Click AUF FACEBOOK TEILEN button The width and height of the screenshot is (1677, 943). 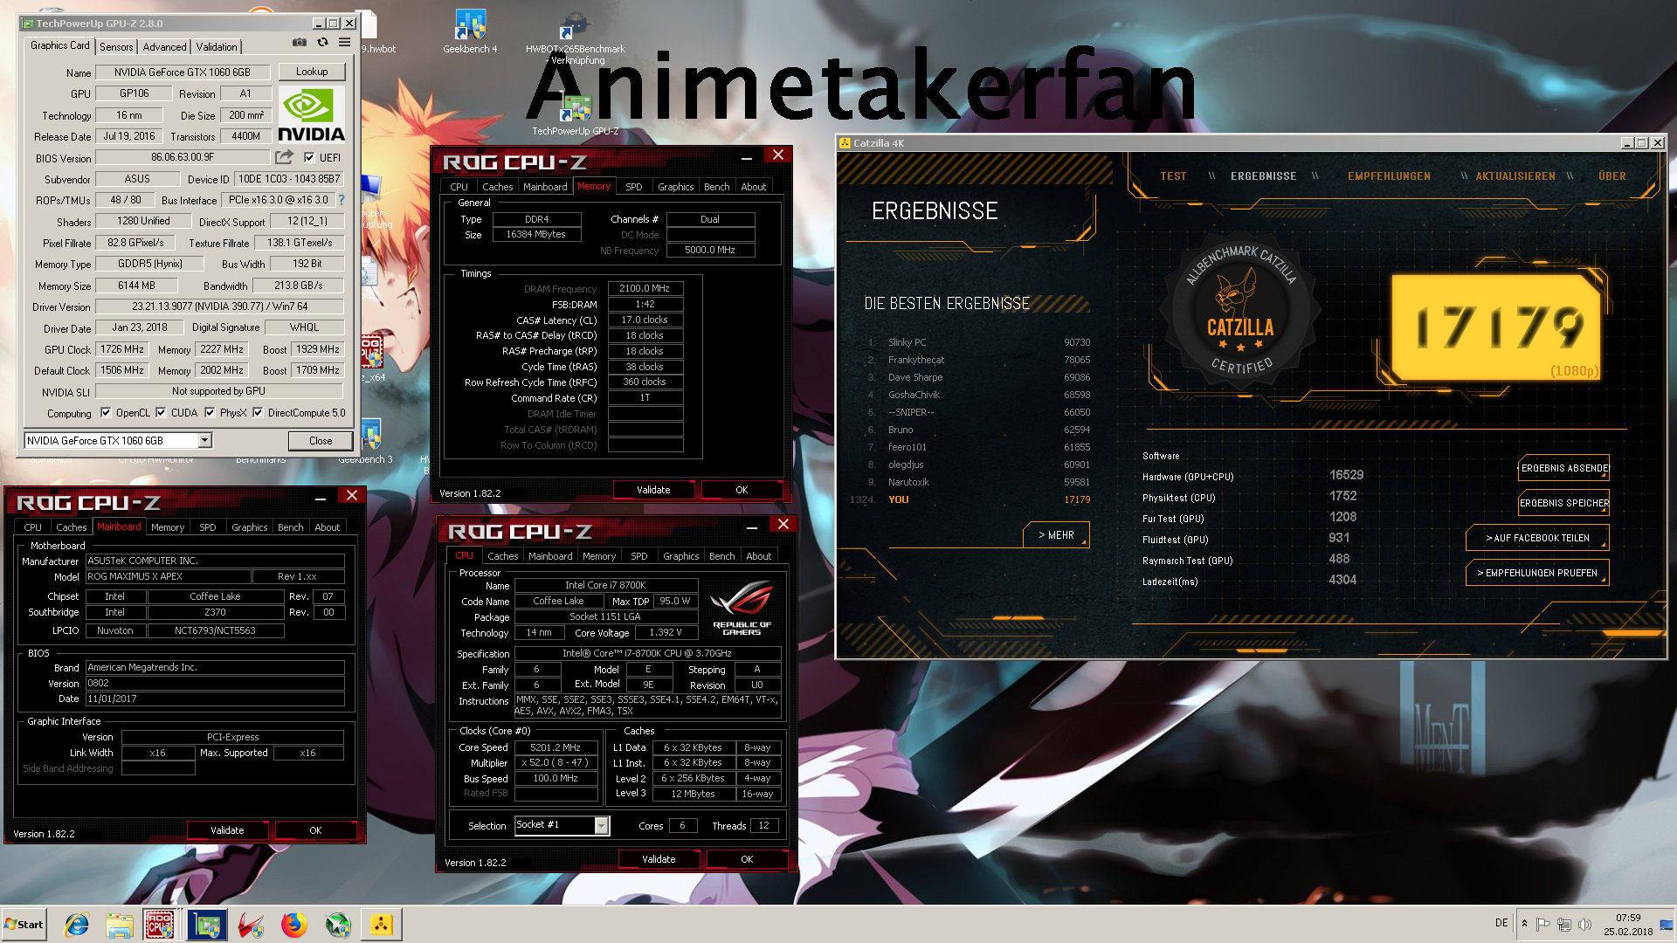(x=1537, y=538)
